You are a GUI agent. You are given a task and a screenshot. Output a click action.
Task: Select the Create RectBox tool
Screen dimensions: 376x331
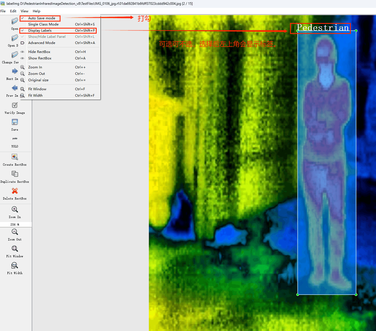[15, 157]
